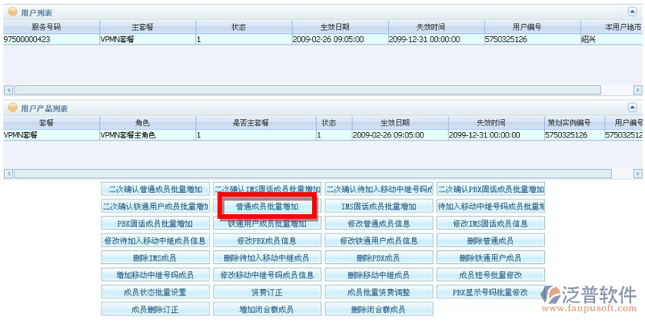Image resolution: width=645 pixels, height=321 pixels.
Task: Click the 普通成员批量增加 button
Action: click(x=267, y=207)
